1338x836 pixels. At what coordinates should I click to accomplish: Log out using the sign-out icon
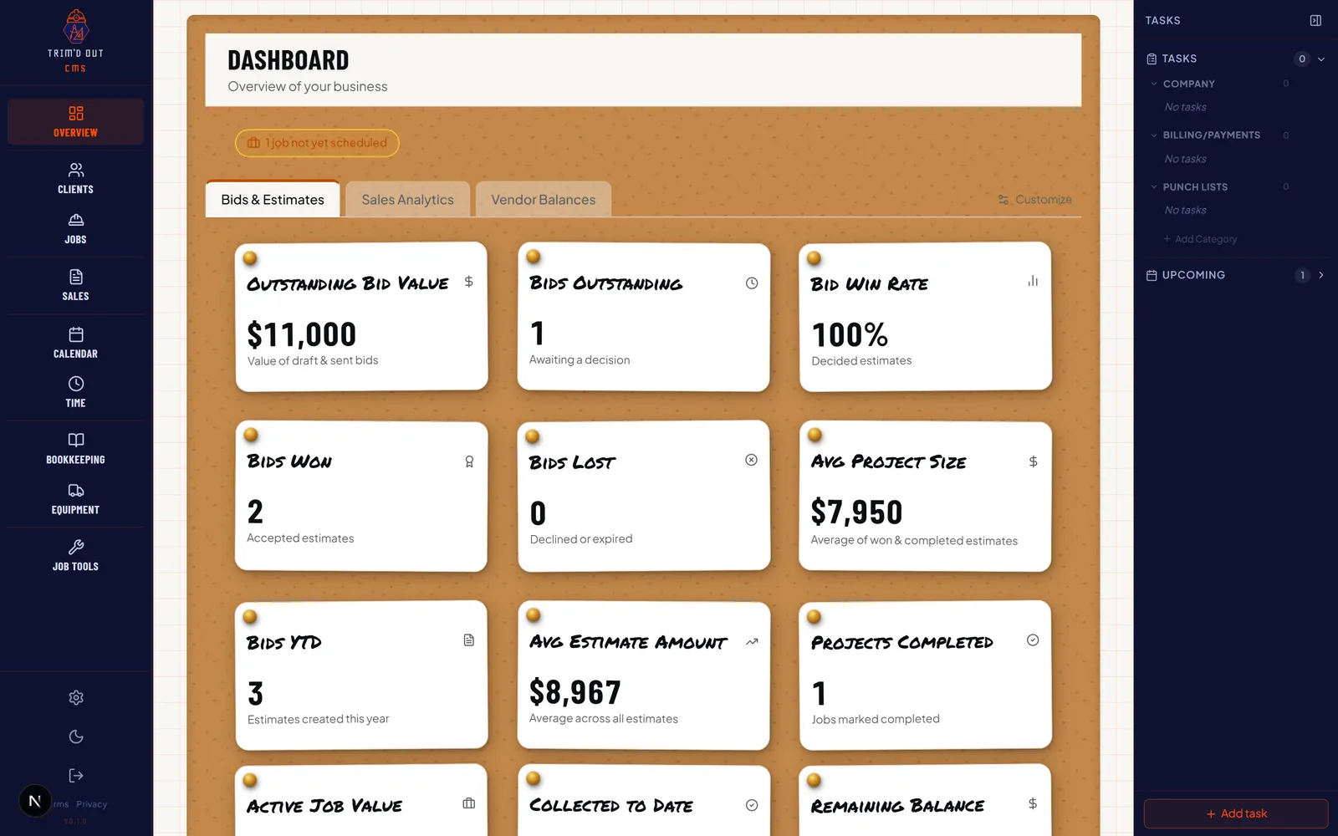click(76, 776)
